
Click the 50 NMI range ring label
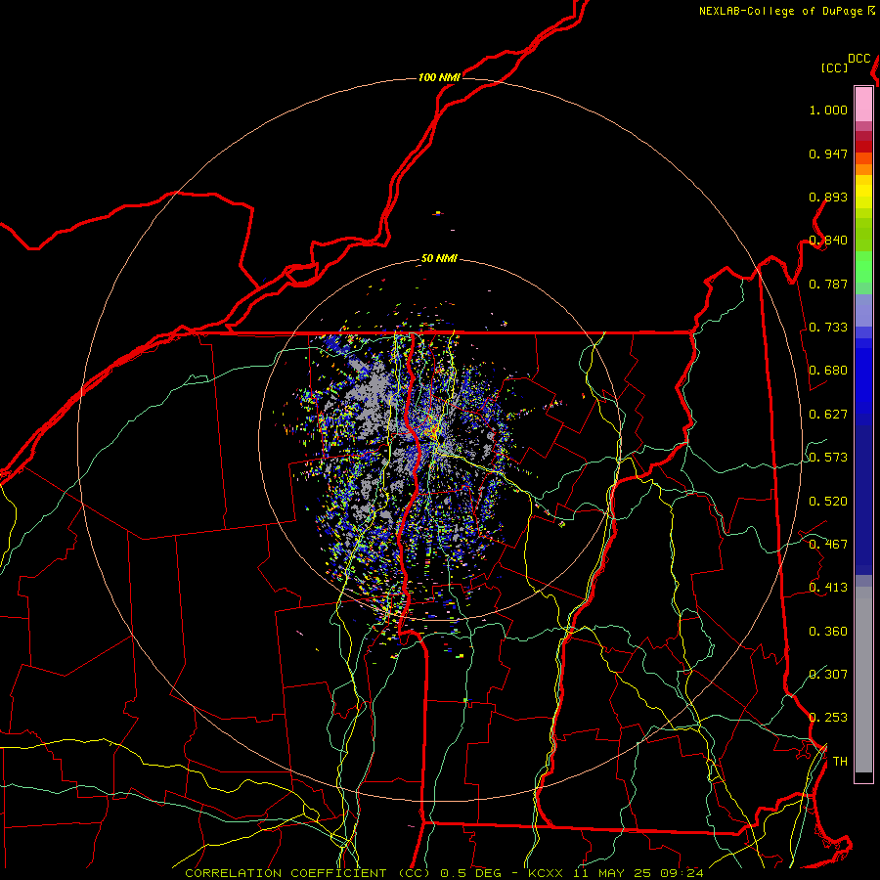pos(439,258)
